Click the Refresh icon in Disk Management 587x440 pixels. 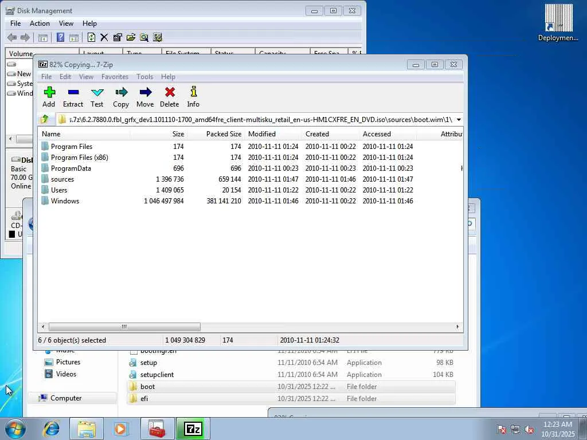91,37
